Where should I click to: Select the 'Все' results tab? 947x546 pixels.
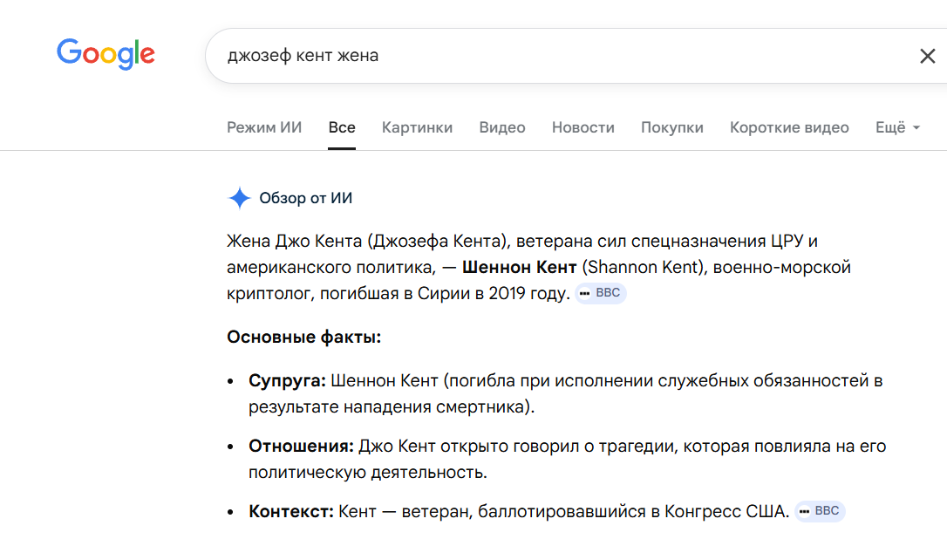click(x=342, y=127)
